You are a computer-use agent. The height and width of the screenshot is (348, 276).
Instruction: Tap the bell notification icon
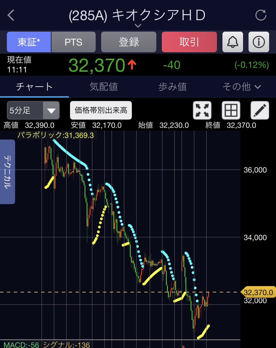[x=232, y=42]
